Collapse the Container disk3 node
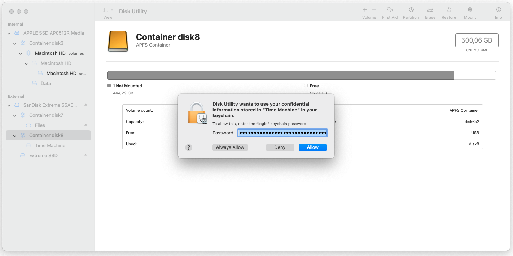 coord(15,43)
